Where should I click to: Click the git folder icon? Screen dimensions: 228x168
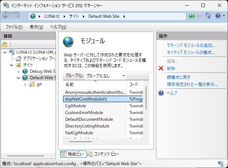[32, 84]
